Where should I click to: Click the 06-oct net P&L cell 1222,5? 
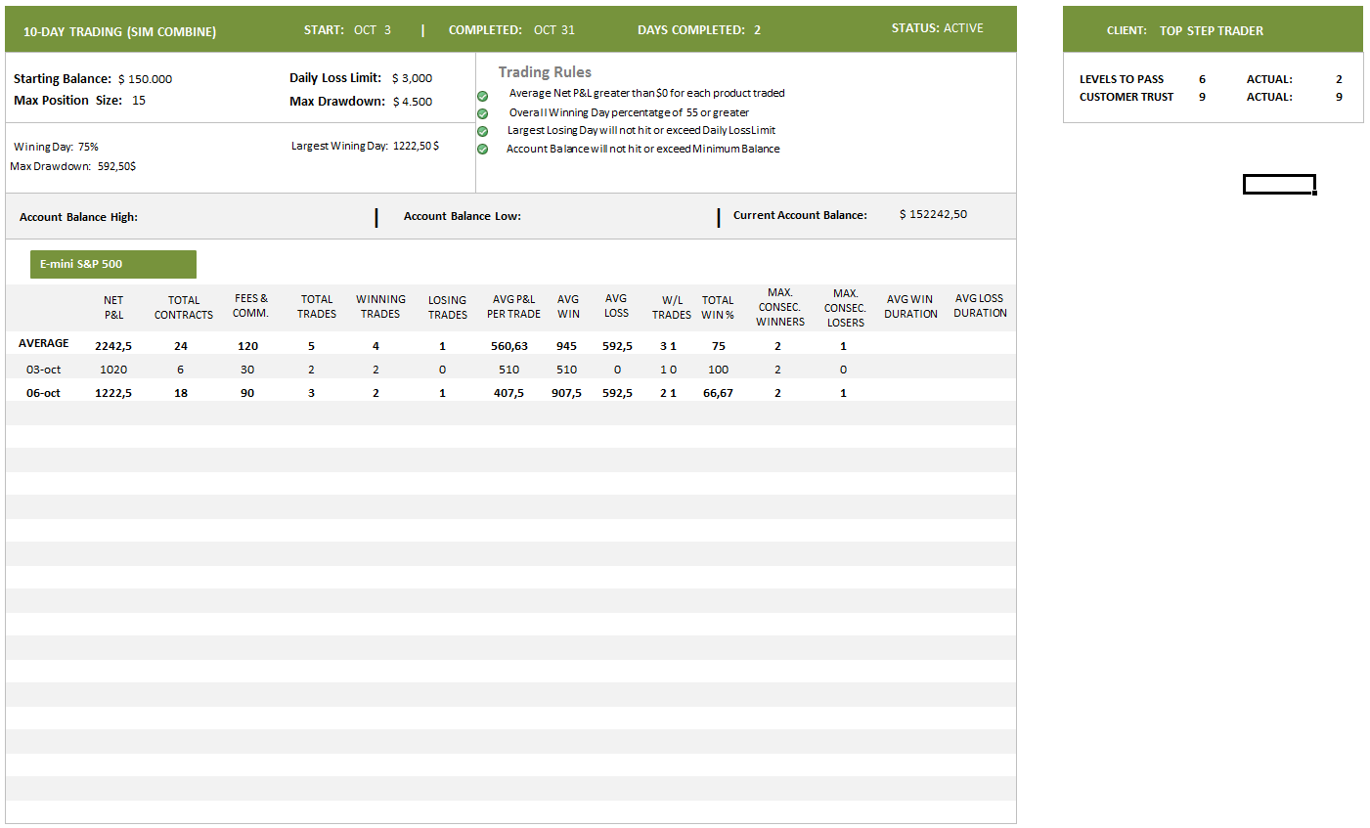[x=113, y=393]
